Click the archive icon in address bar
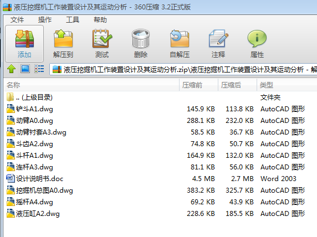 point(57,70)
